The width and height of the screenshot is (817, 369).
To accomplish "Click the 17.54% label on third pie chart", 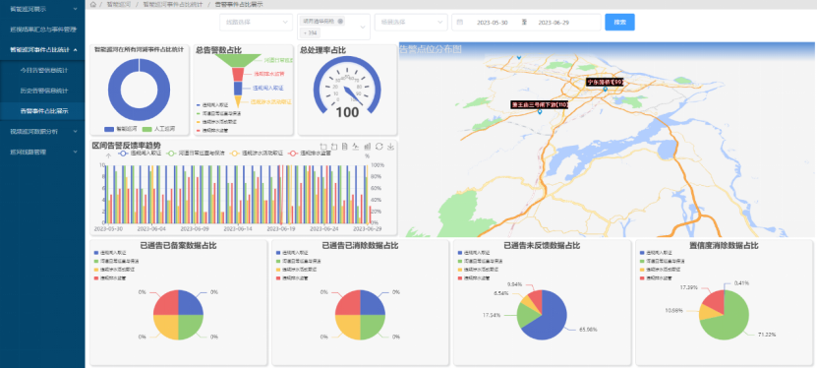I will (x=491, y=316).
